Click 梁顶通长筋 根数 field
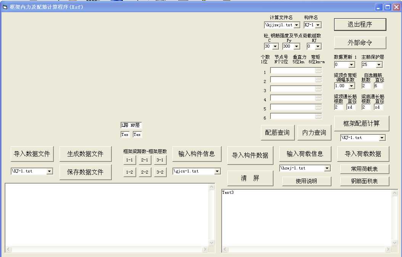The width and height of the screenshot is (402, 257). [338, 107]
